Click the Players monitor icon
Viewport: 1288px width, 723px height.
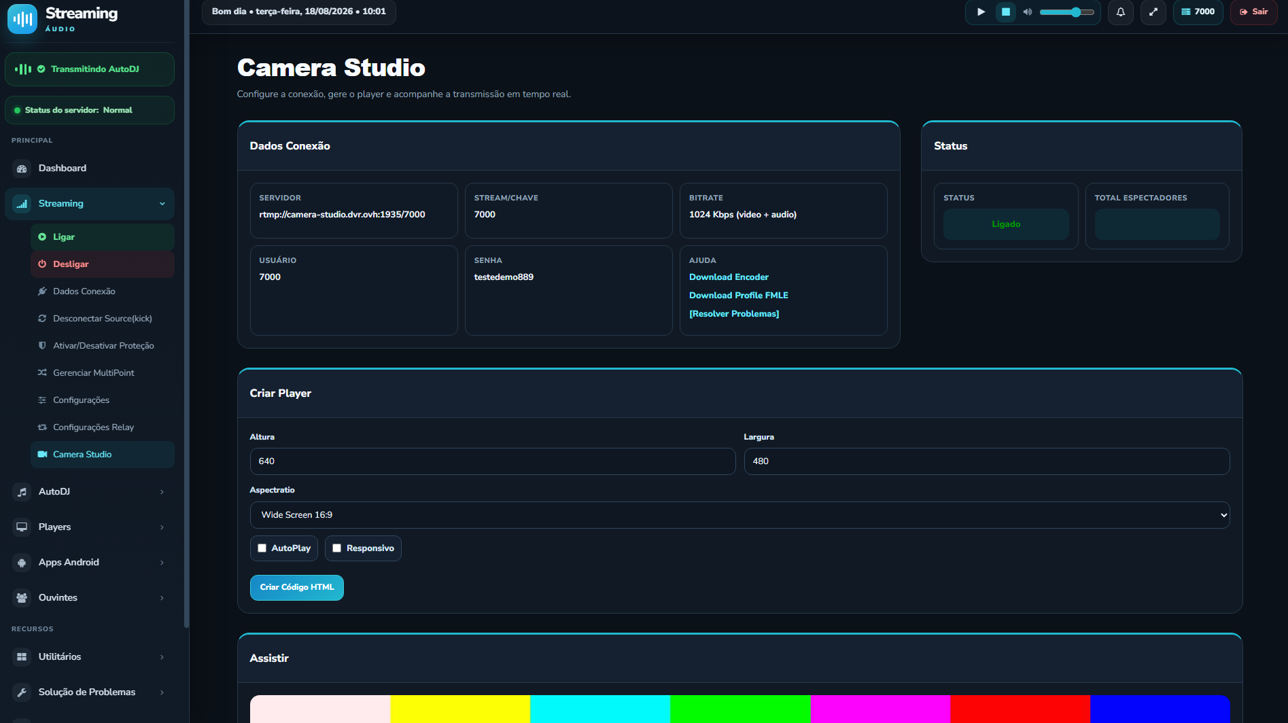[x=22, y=527]
